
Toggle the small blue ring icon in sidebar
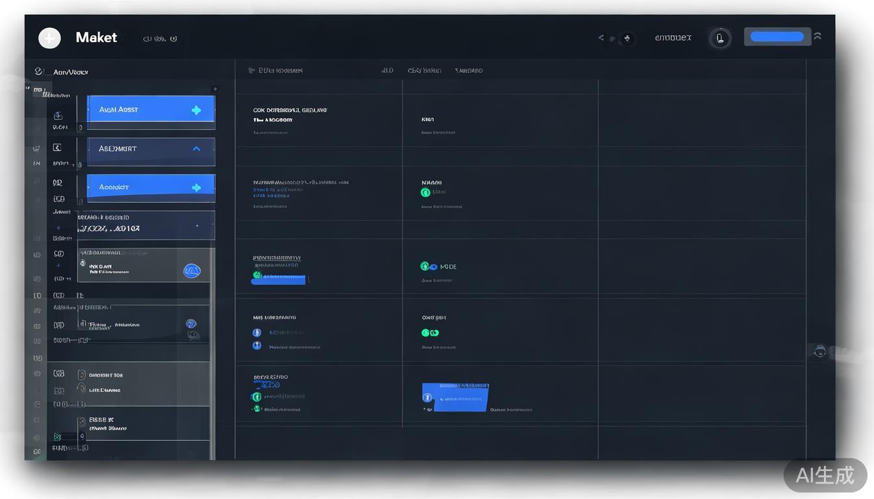pyautogui.click(x=191, y=324)
